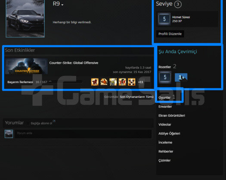Open the R9 profile avatar image
226x180 pixels.
tap(25, 18)
